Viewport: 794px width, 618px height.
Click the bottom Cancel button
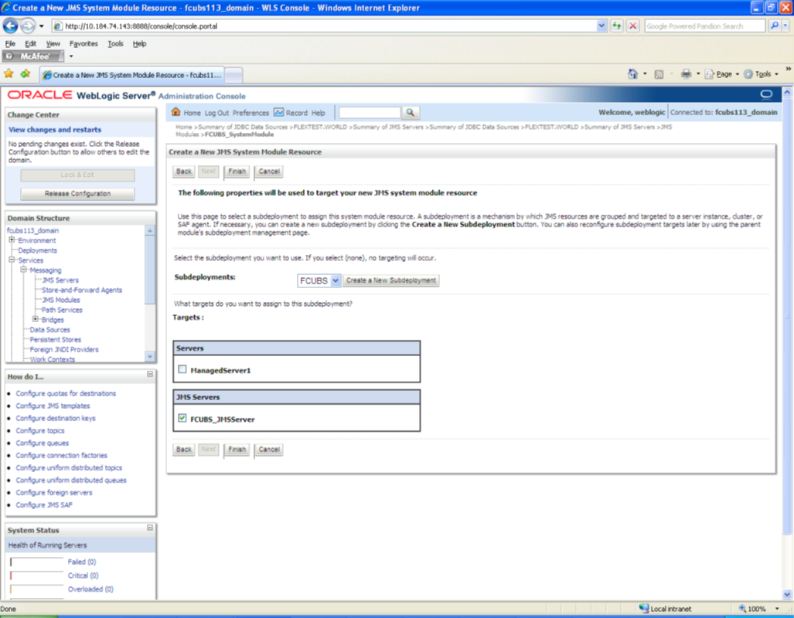point(269,449)
